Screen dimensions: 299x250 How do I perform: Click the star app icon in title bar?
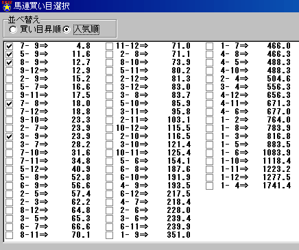pyautogui.click(x=7, y=5)
